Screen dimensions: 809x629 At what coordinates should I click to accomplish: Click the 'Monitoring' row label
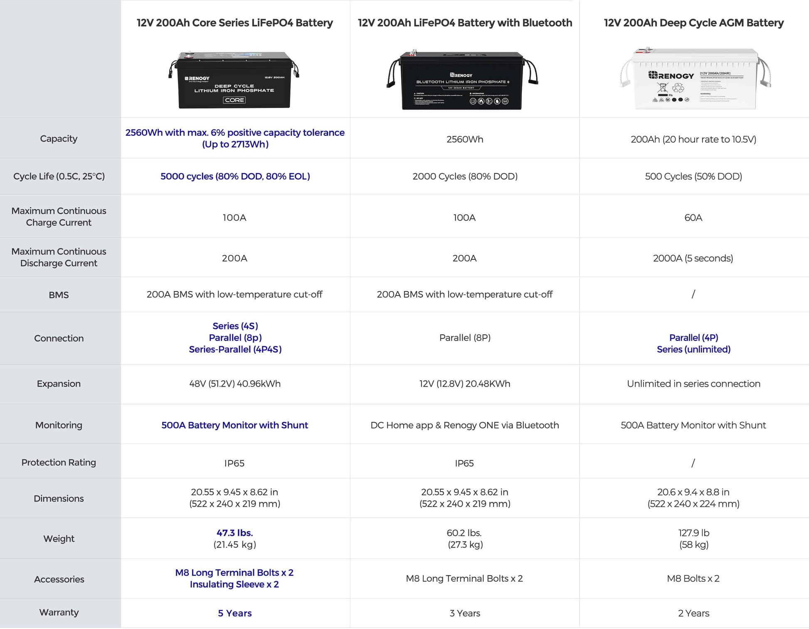59,425
